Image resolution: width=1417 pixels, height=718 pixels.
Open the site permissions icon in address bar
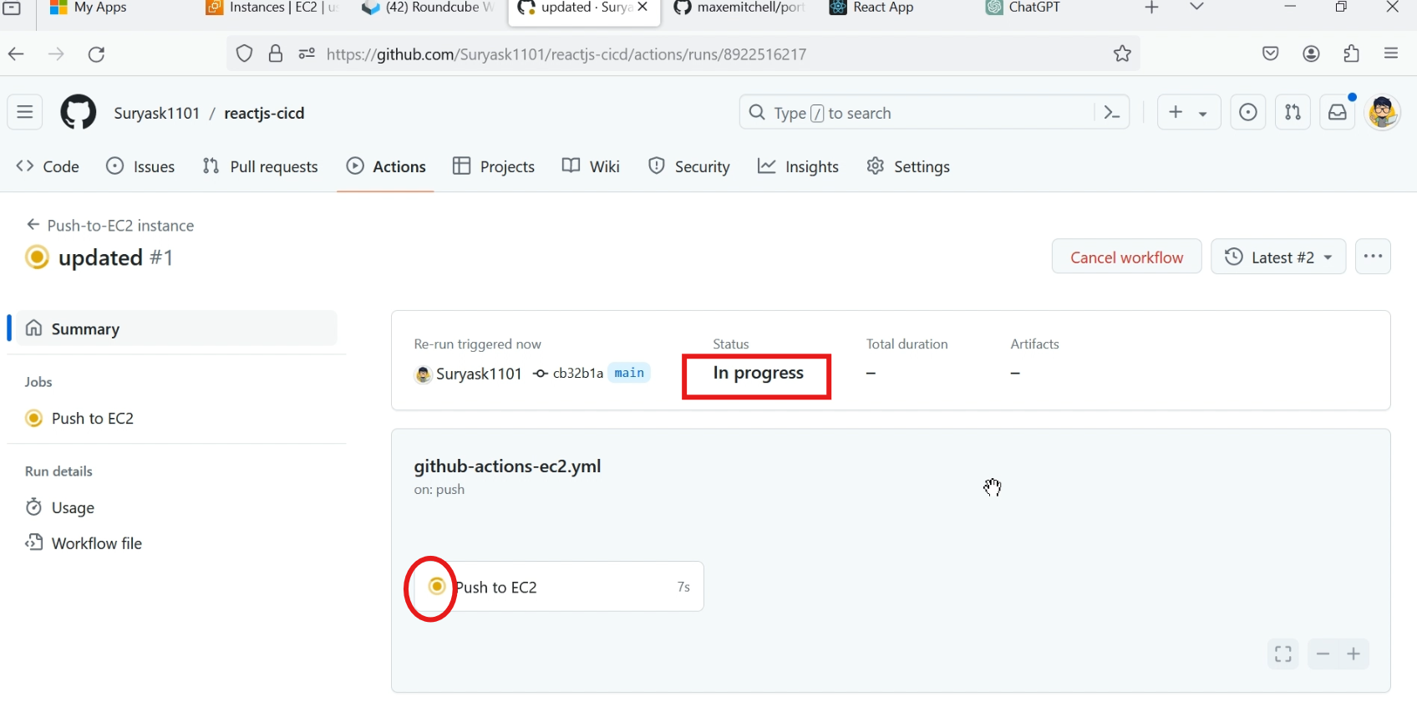click(307, 53)
